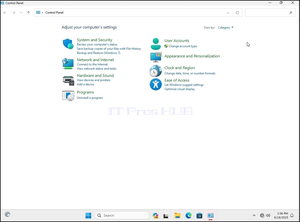The width and height of the screenshot is (300, 222).
Task: Open the Clock and Region category
Action: 180,68
